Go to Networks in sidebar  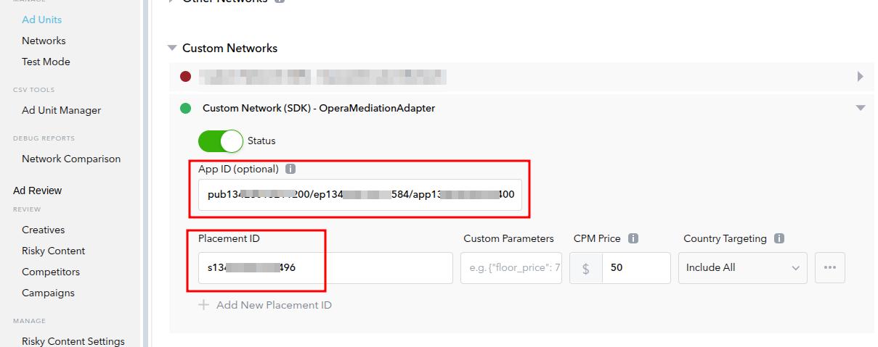pyautogui.click(x=44, y=41)
